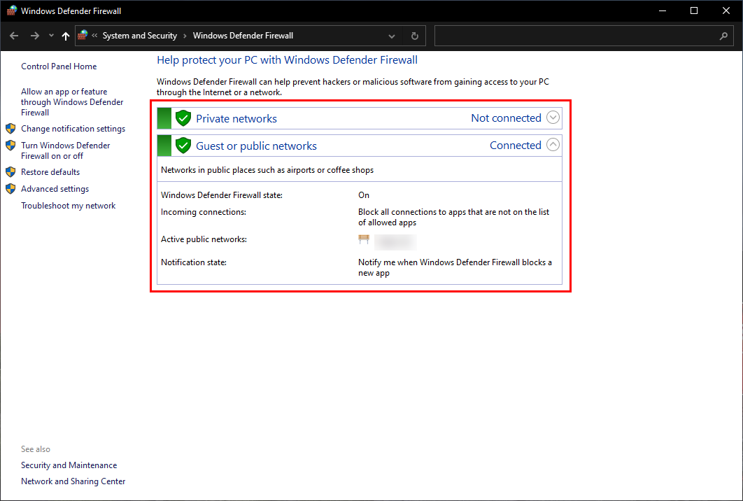Open the System and Security breadcrumb

point(140,36)
